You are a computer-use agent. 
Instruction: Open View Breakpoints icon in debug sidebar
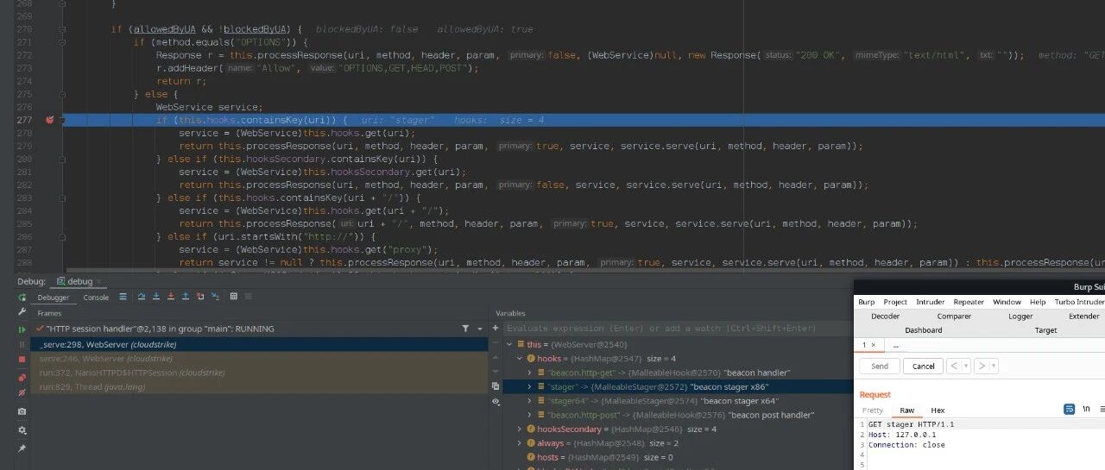click(x=22, y=378)
